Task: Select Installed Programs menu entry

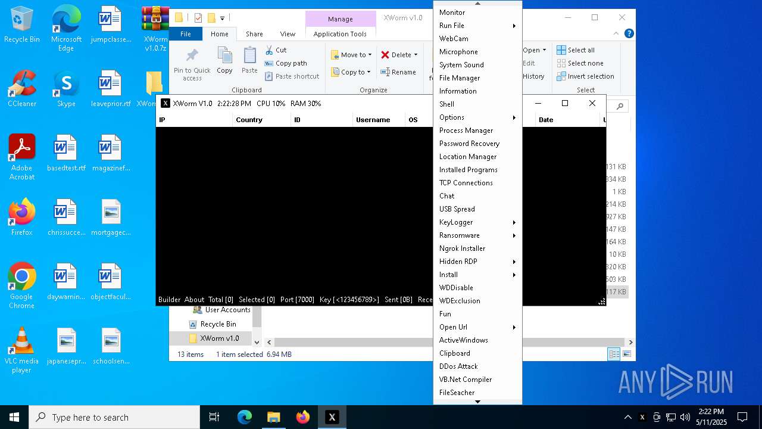Action: coord(477,170)
